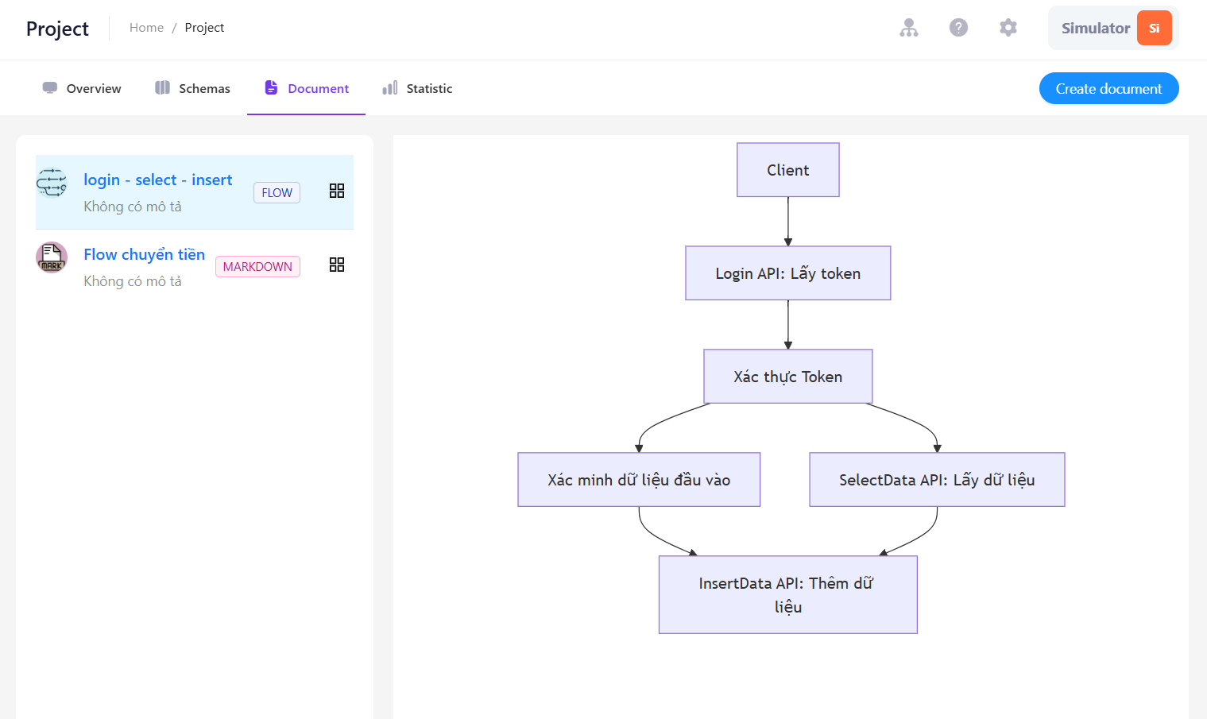Go to Home in breadcrumb
Viewport: 1207px width, 719px height.
pos(146,28)
